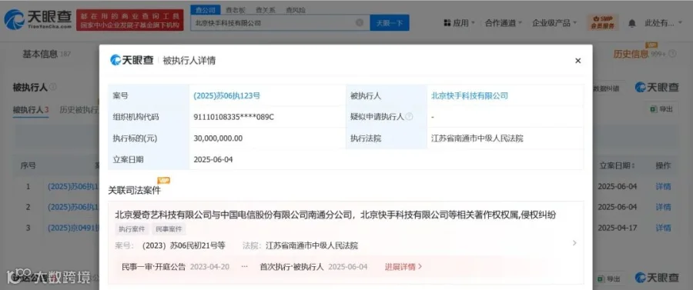
Task: Click the 民事案件 tag
Action: (x=169, y=229)
